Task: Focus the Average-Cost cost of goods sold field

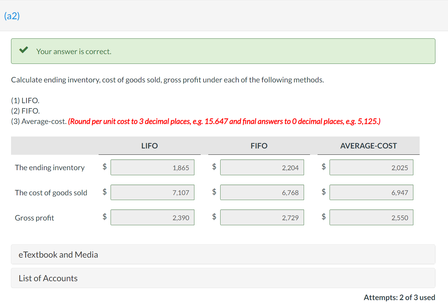Action: (371, 193)
